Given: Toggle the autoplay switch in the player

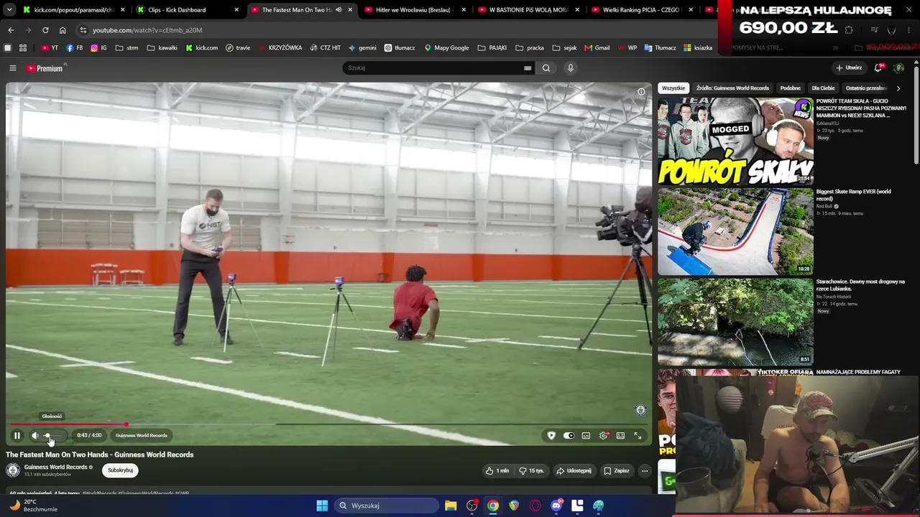Looking at the screenshot, I should tap(569, 435).
